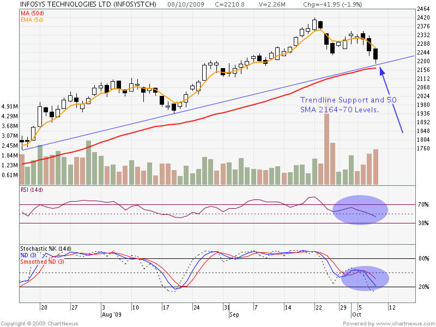Click the Sep axis label
The width and height of the screenshot is (436, 327).
(234, 313)
